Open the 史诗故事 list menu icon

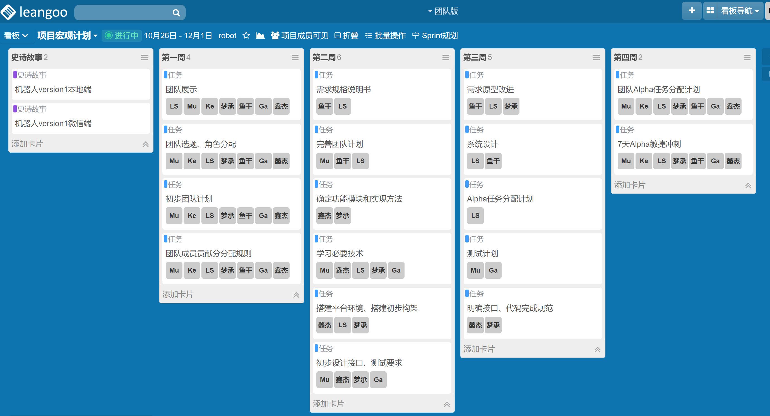pos(144,57)
